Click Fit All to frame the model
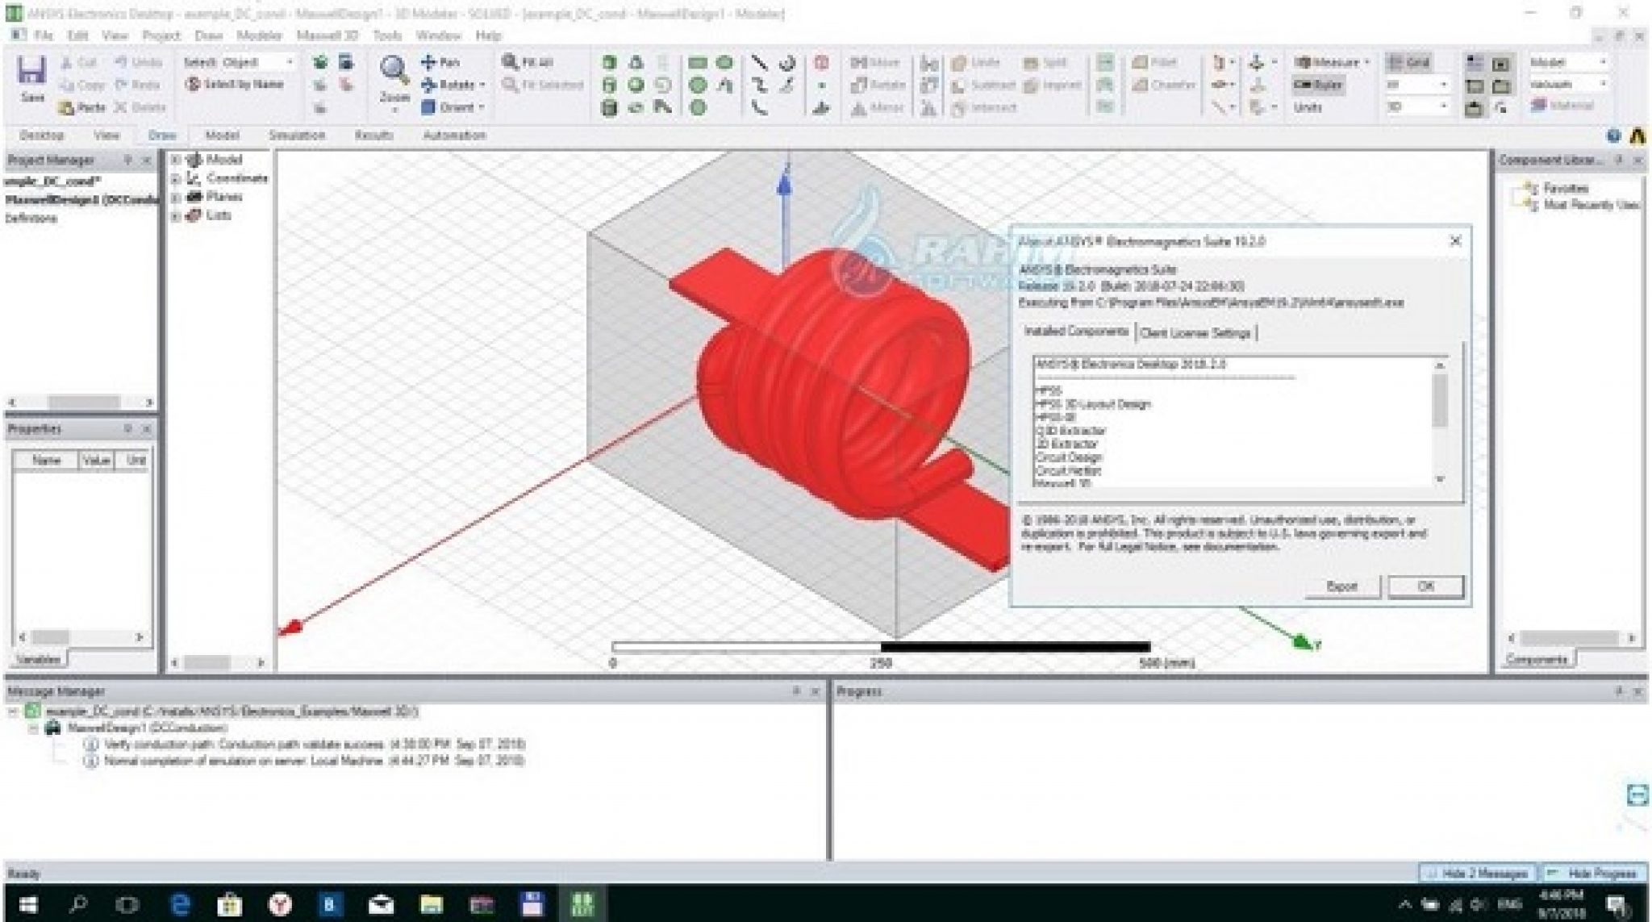1652x922 pixels. point(528,60)
